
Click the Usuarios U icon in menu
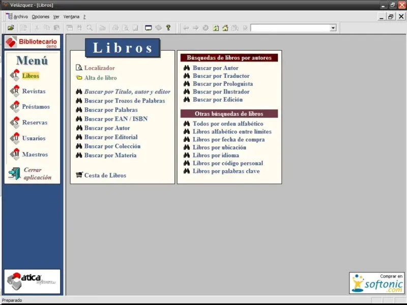click(x=15, y=138)
